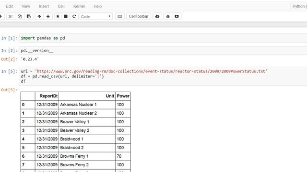The image size is (307, 172).
Task: Click row index 0 in the dataframe
Action: pyautogui.click(x=28, y=105)
